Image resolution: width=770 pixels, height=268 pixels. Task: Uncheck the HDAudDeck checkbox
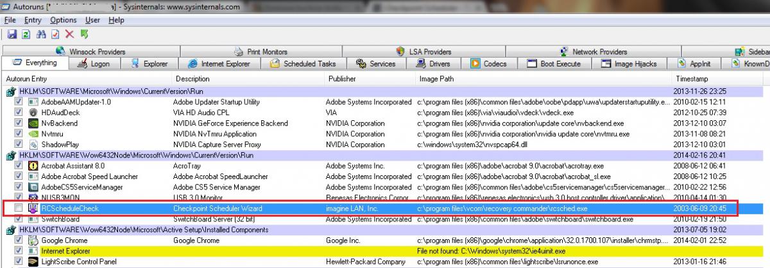click(x=19, y=113)
